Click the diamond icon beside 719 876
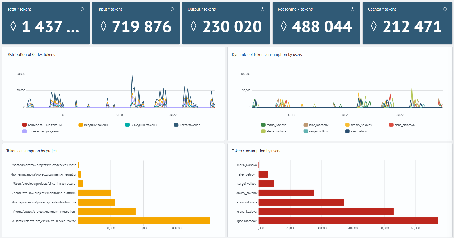This screenshot has height=238, width=454. [103, 26]
